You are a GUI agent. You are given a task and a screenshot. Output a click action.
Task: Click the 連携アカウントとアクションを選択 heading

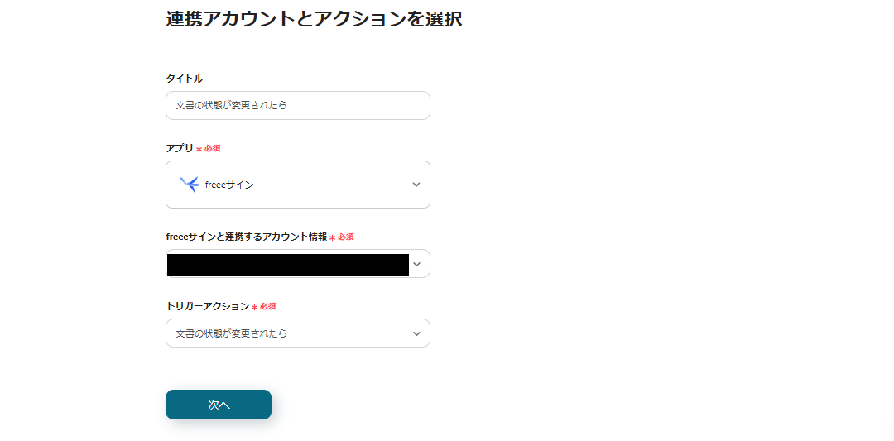coord(314,20)
